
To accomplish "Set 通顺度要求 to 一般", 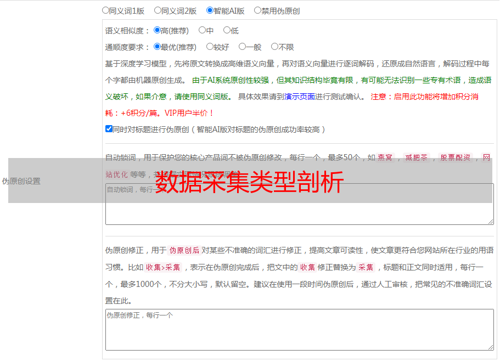I will point(243,47).
